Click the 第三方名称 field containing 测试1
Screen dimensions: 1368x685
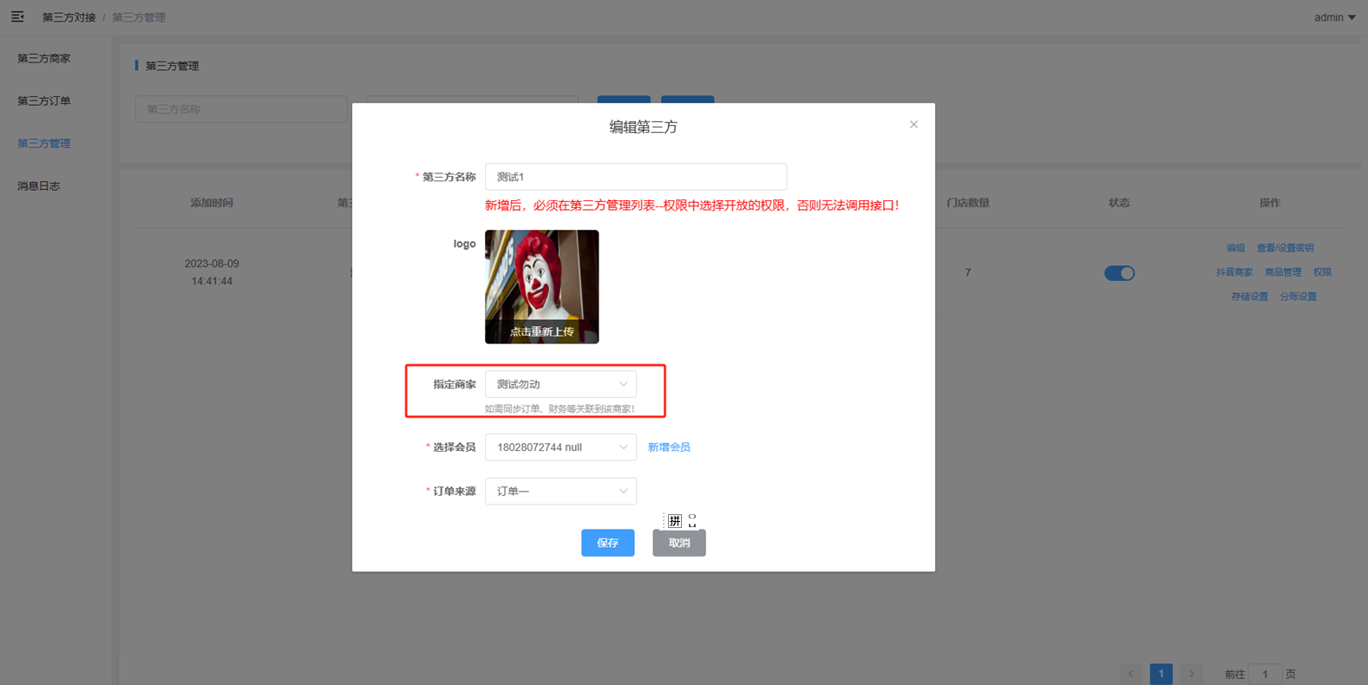[x=636, y=177]
